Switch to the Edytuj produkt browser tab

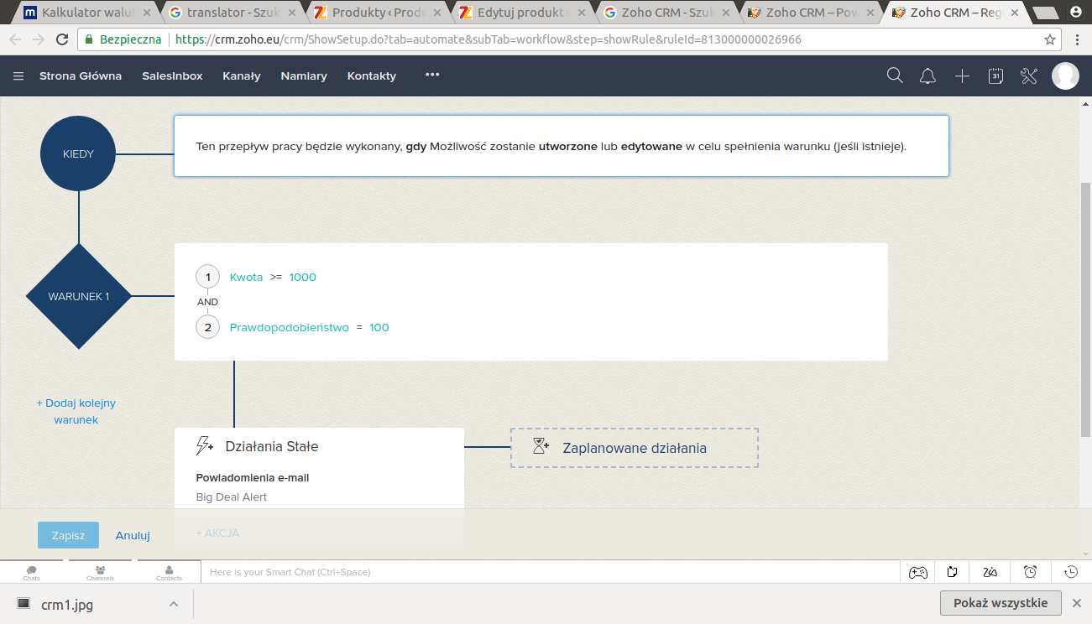click(519, 13)
